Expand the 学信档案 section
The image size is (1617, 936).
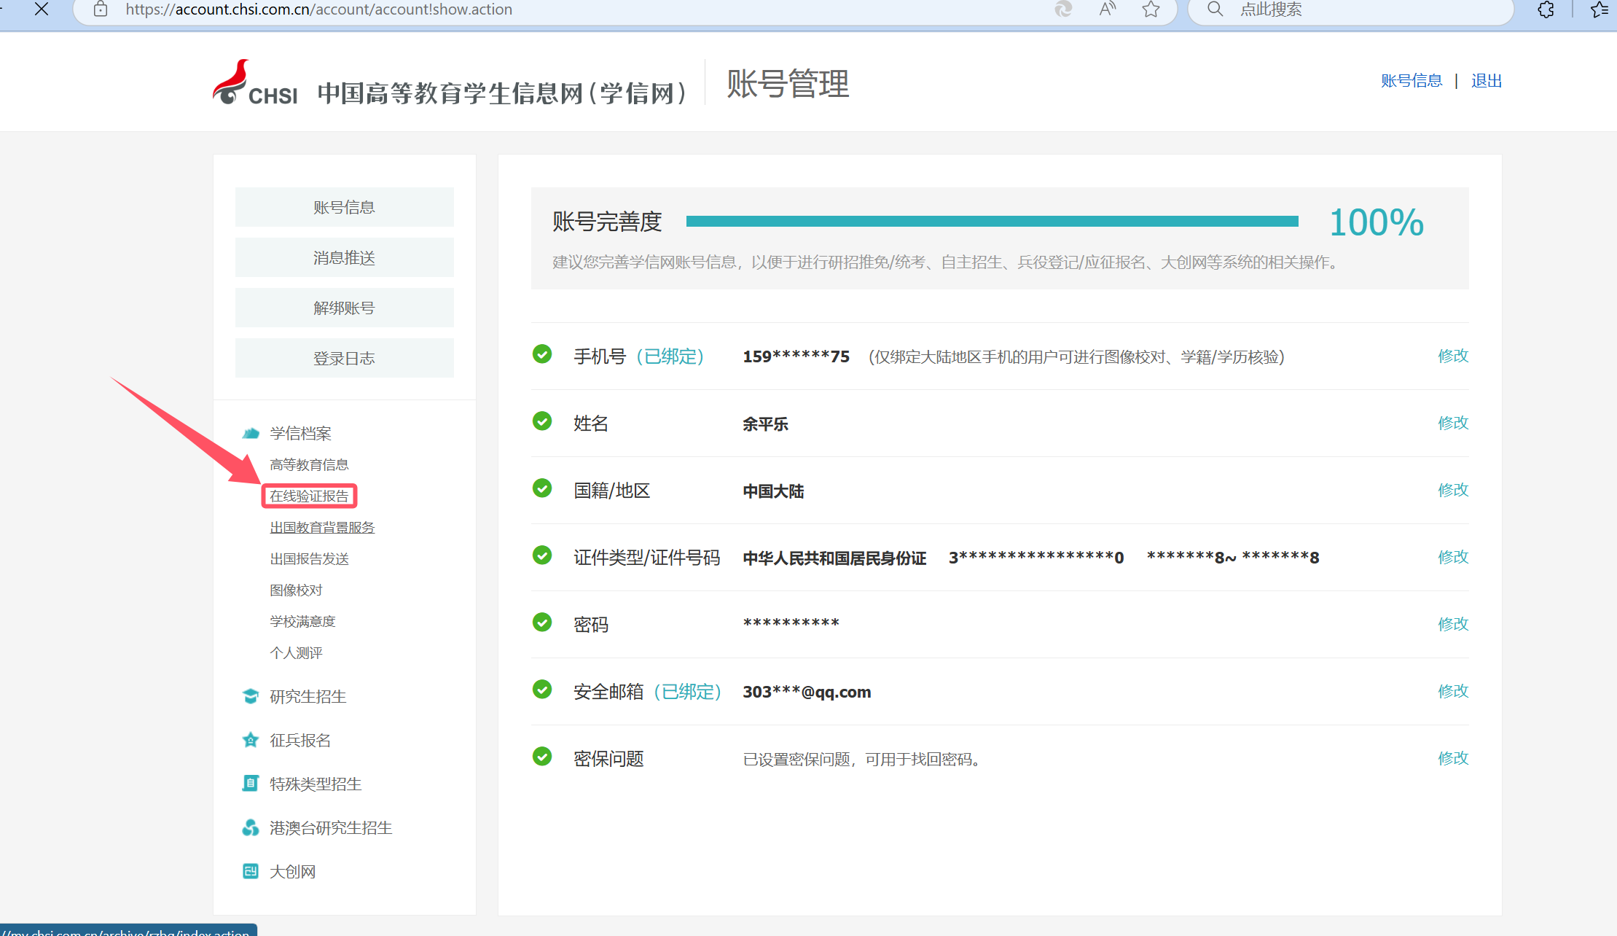point(300,433)
